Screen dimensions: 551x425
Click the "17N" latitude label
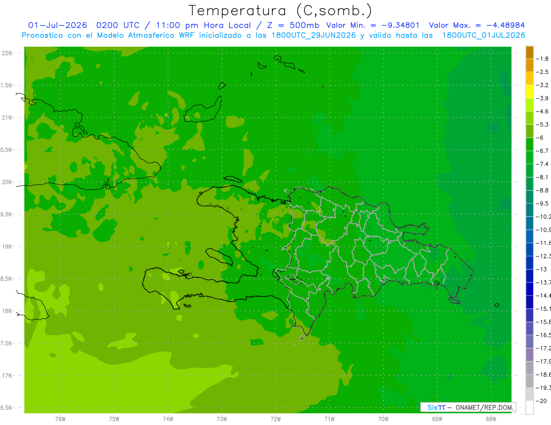click(7, 375)
